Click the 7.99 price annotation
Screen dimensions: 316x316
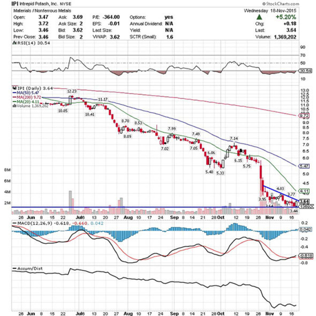(172, 129)
